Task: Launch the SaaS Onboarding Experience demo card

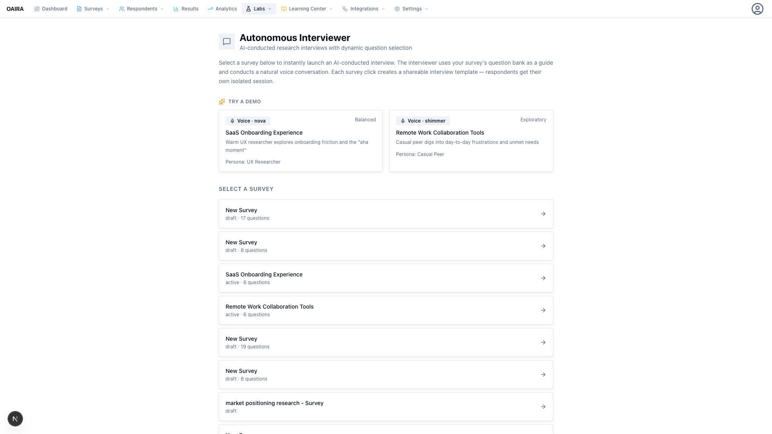Action: point(301,141)
